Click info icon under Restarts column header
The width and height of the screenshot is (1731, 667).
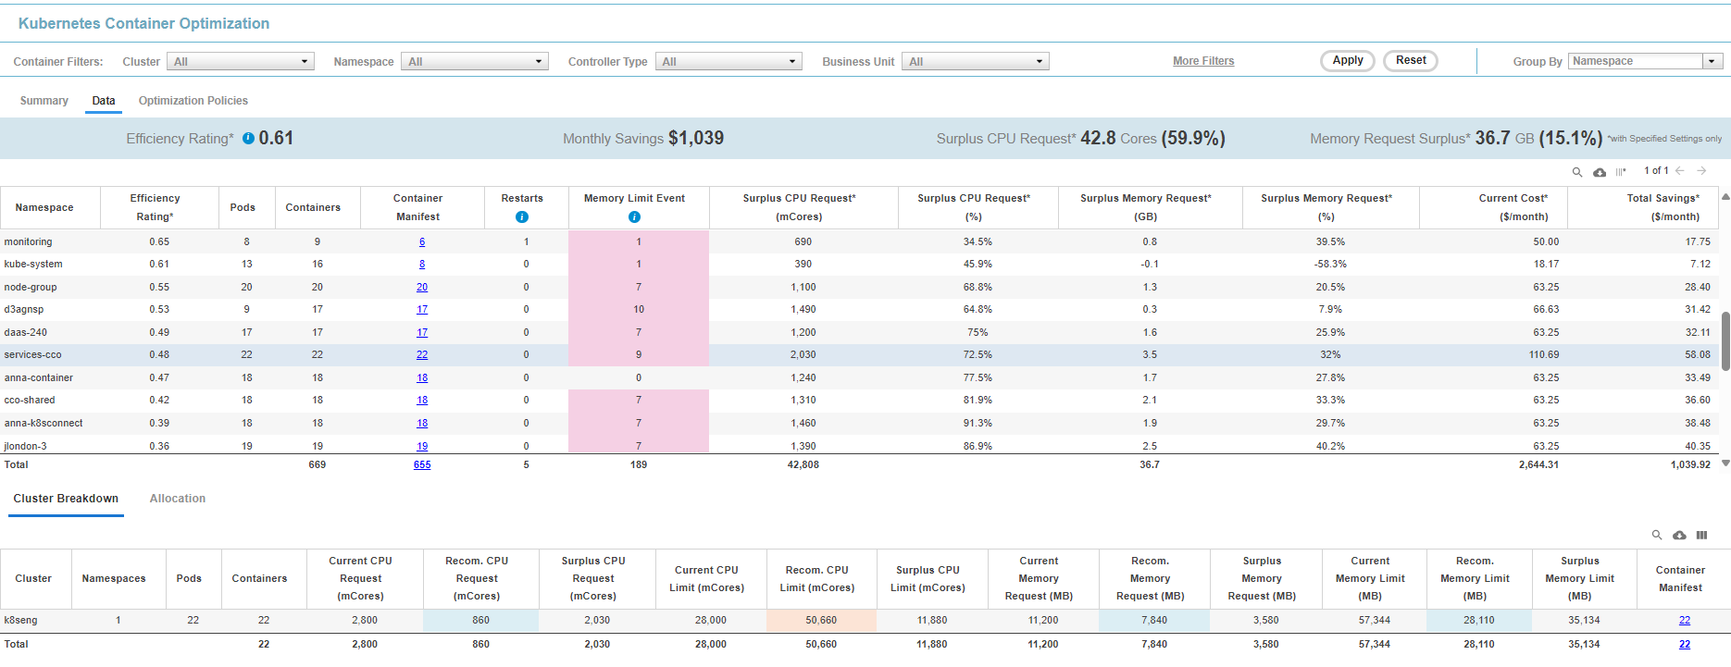[522, 217]
